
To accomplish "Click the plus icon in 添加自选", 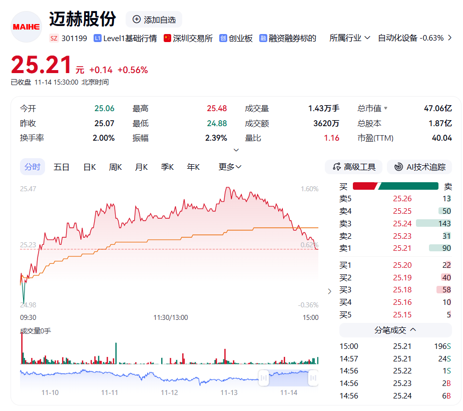I will (x=137, y=20).
